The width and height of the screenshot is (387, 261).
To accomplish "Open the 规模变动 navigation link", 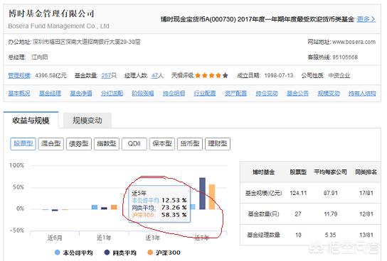I will [x=329, y=93].
